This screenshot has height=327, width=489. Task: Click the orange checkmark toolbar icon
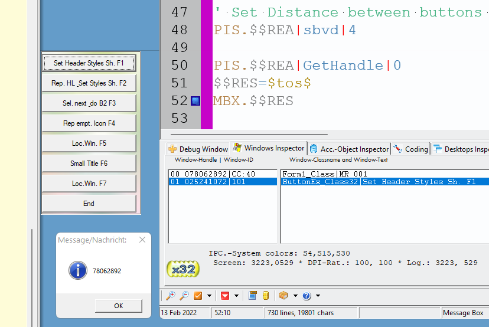pyautogui.click(x=198, y=296)
